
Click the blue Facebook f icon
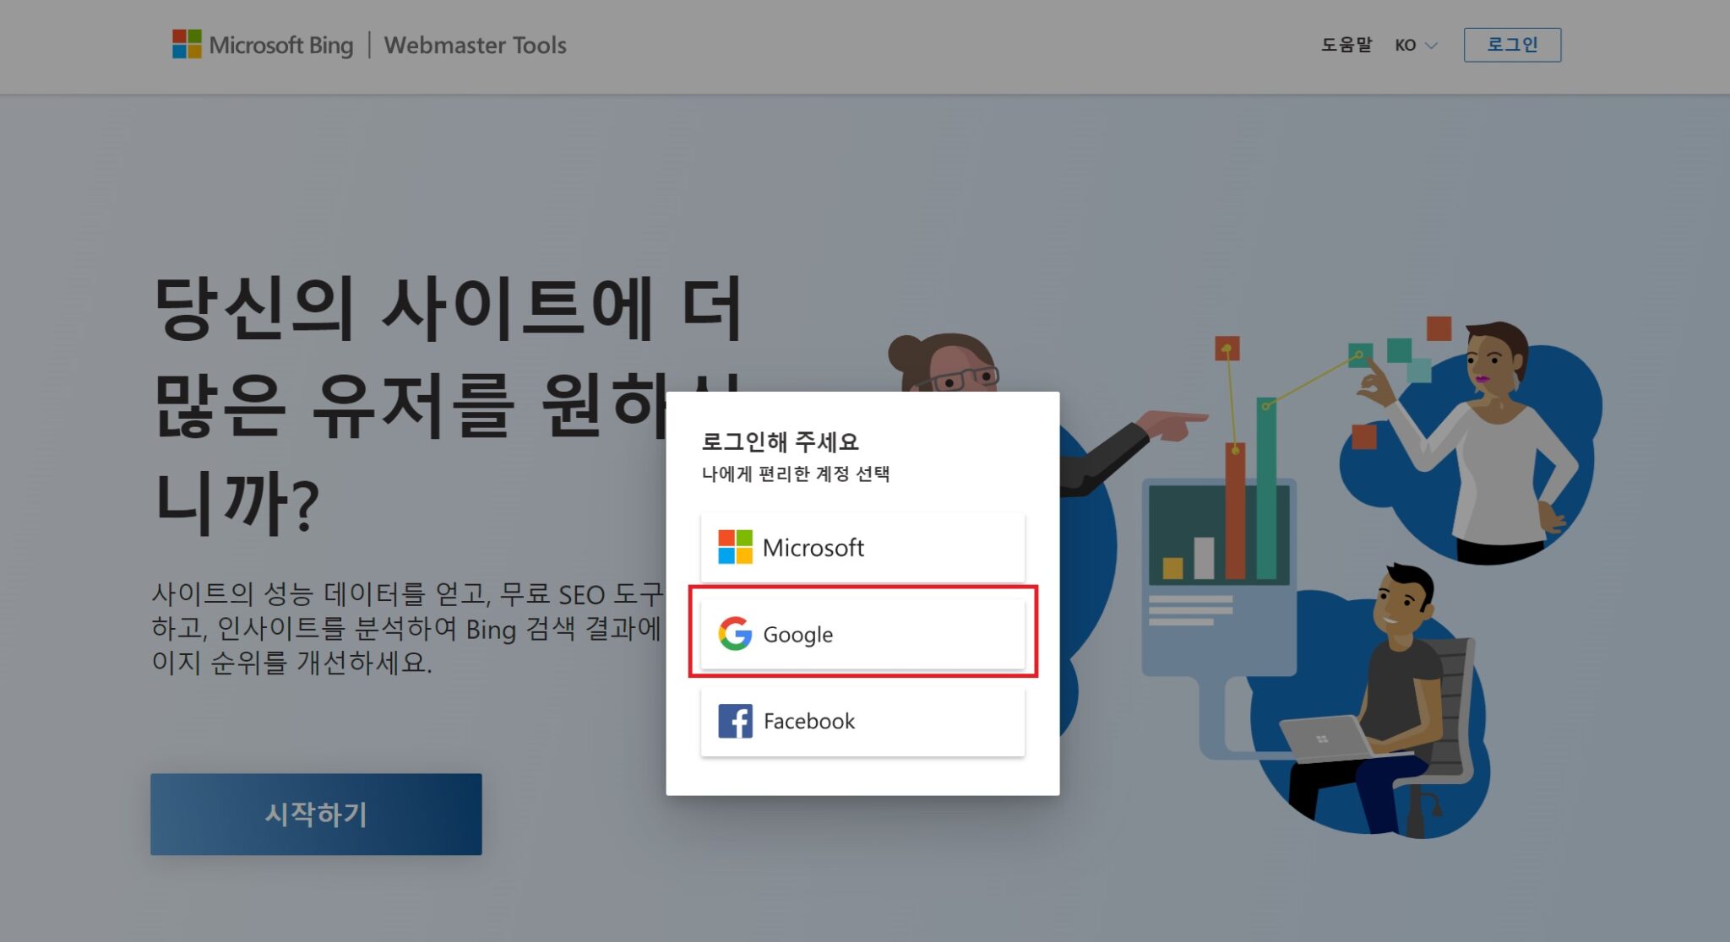pyautogui.click(x=734, y=721)
